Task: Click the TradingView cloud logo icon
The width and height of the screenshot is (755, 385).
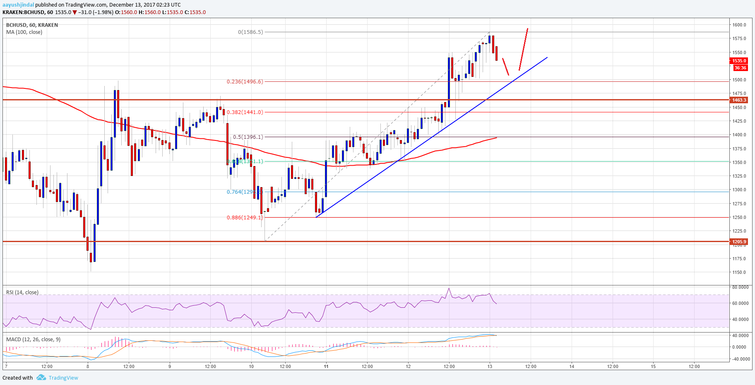Action: coord(41,378)
